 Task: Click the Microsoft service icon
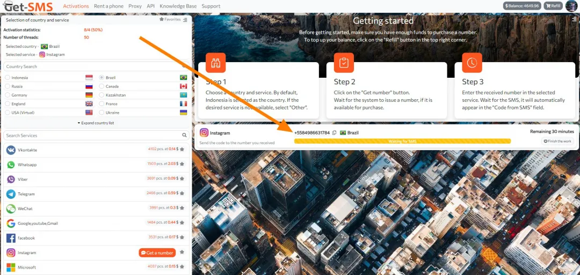coord(11,267)
